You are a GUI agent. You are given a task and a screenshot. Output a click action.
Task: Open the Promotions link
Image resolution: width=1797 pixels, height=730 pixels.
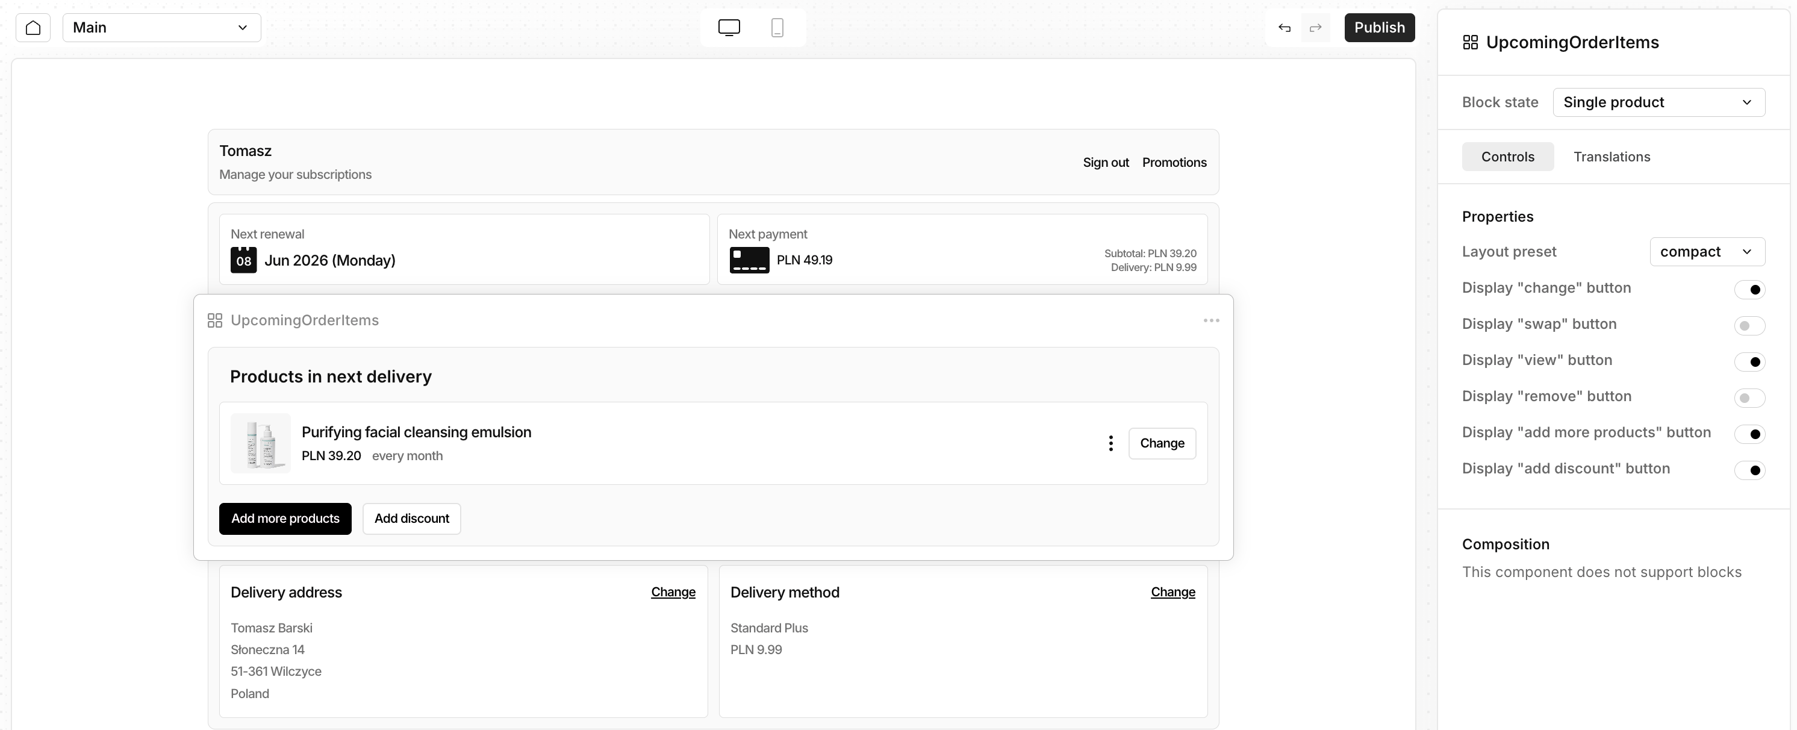1174,163
